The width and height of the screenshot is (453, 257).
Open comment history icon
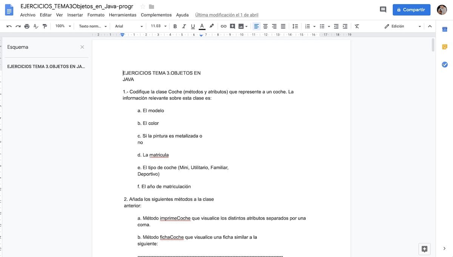[383, 10]
